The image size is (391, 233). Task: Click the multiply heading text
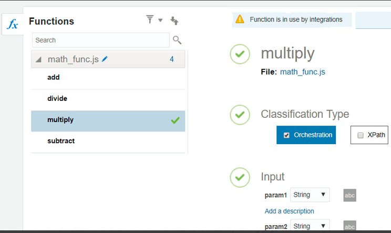[287, 54]
